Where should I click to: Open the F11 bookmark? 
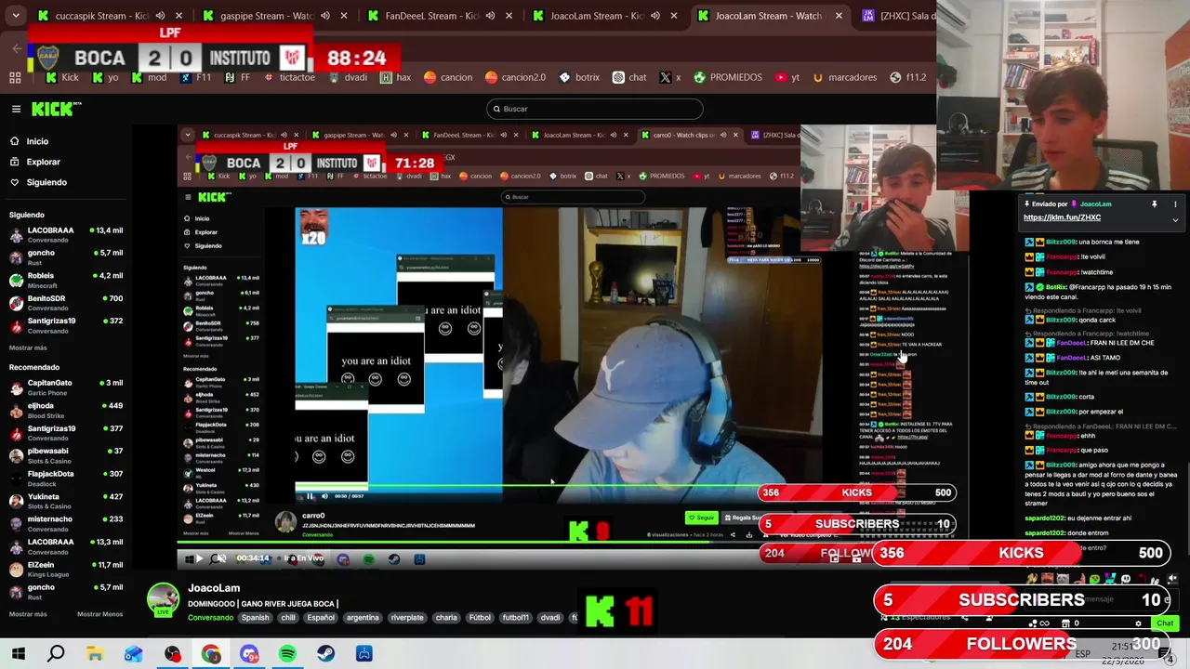pos(195,77)
